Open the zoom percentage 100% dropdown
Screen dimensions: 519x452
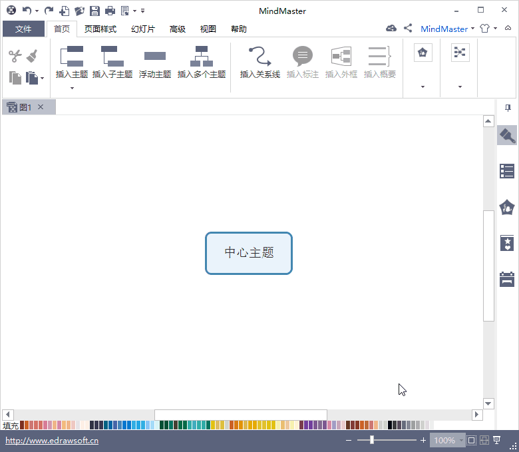447,440
